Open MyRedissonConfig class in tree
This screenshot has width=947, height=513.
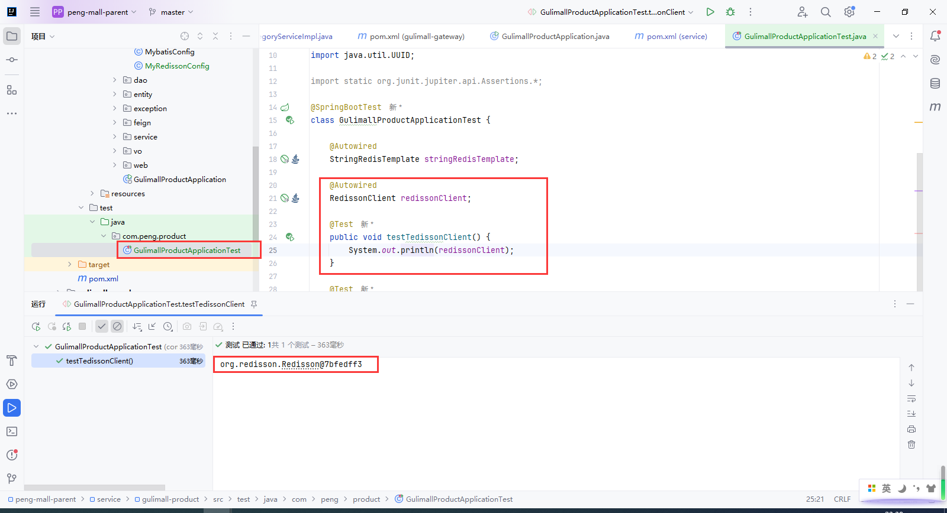click(177, 66)
